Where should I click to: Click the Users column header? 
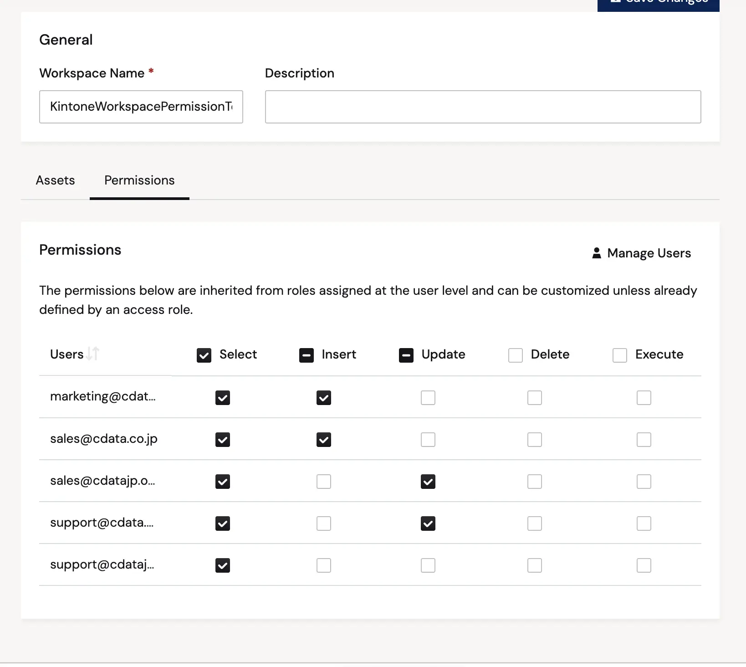tap(67, 354)
